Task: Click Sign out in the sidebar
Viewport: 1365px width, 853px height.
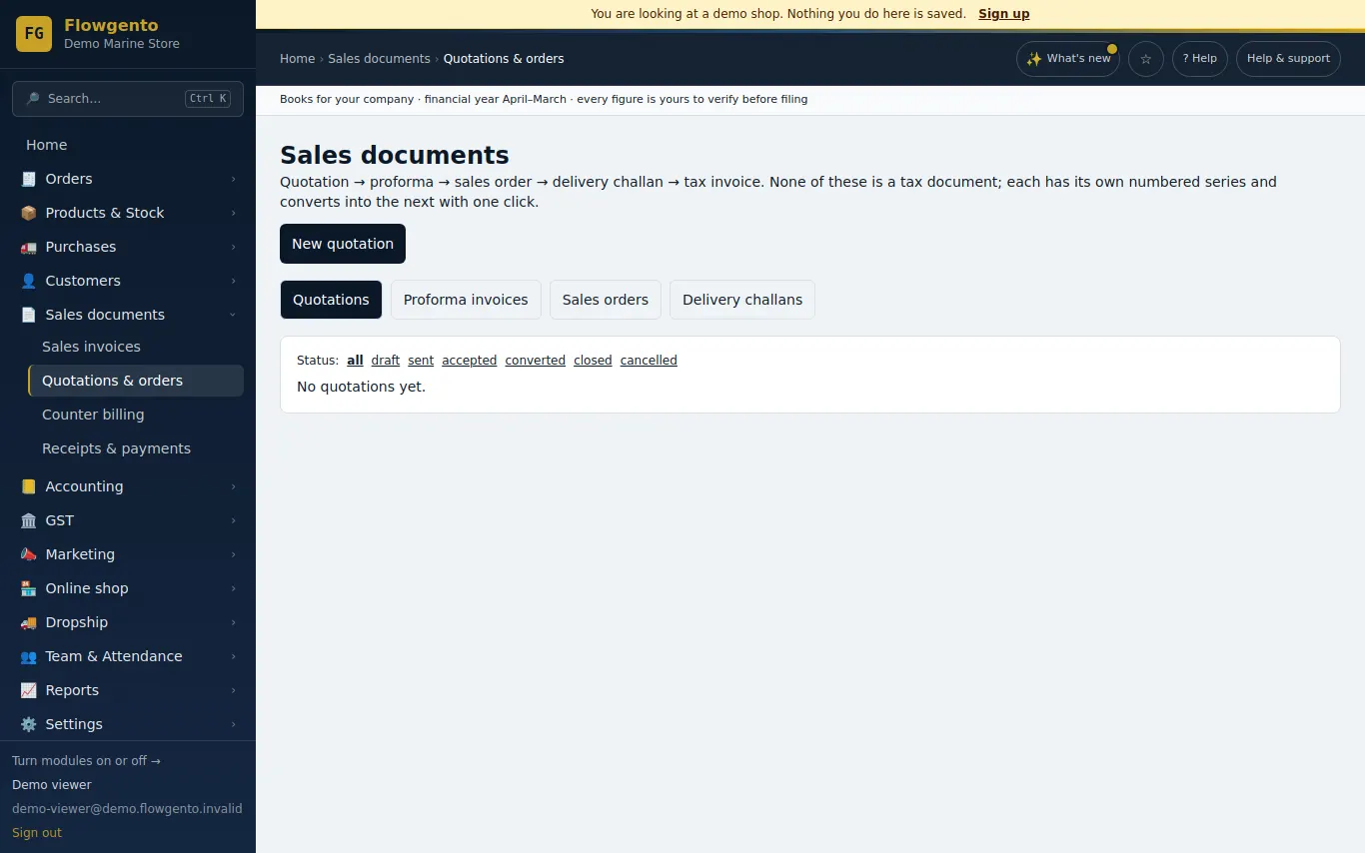Action: coord(37,833)
